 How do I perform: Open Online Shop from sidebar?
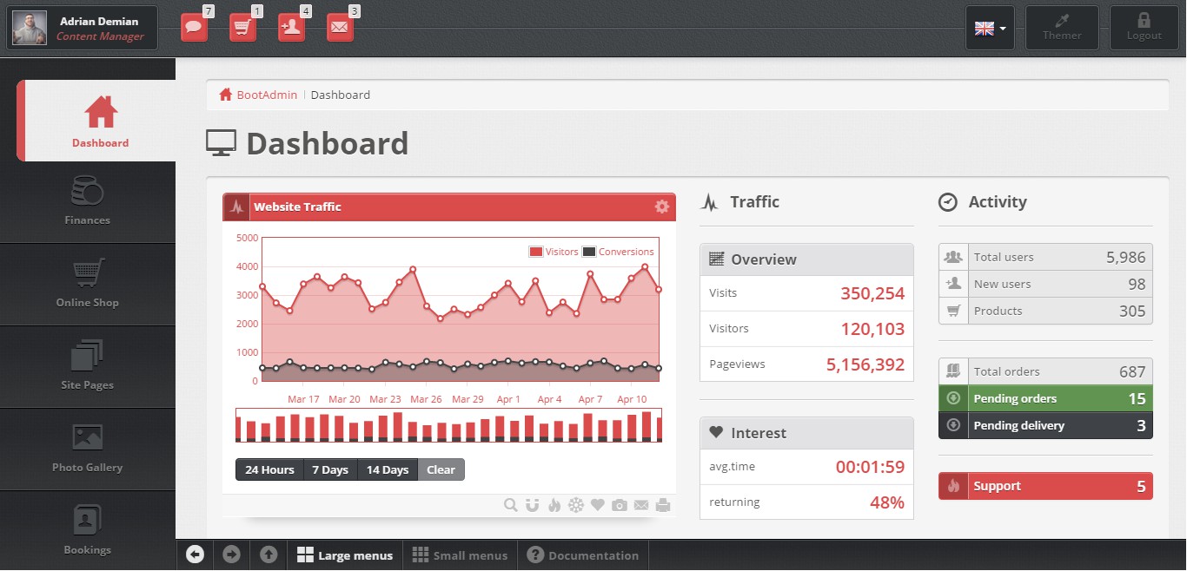88,285
